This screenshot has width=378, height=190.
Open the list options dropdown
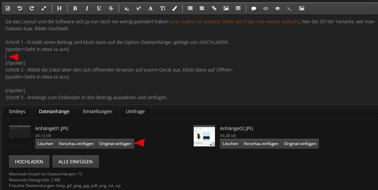pyautogui.click(x=190, y=8)
